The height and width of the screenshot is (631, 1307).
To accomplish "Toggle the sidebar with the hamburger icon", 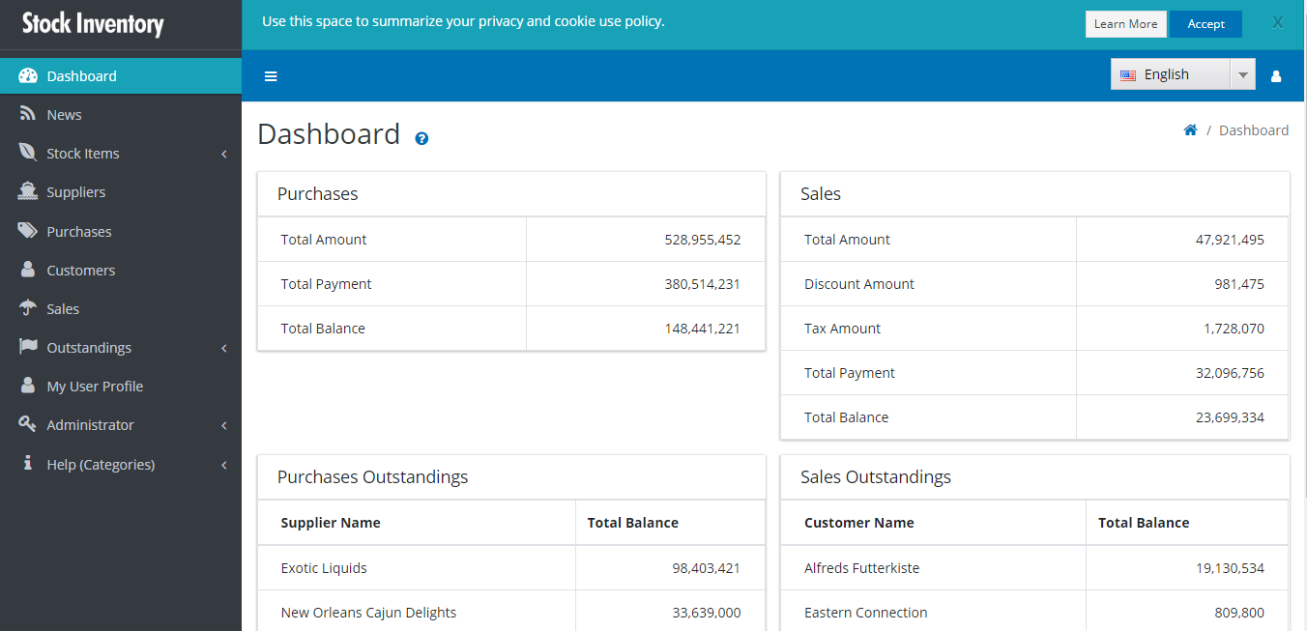I will pyautogui.click(x=271, y=75).
